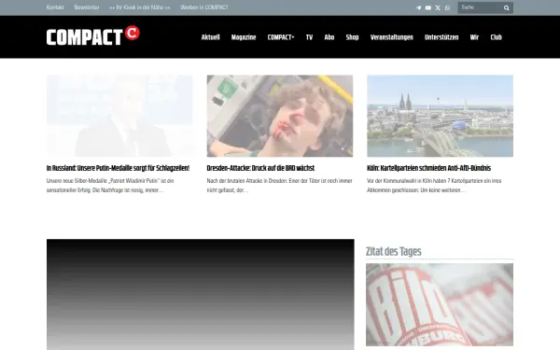The image size is (560, 350).
Task: Select the Shop menu item
Action: pos(352,37)
